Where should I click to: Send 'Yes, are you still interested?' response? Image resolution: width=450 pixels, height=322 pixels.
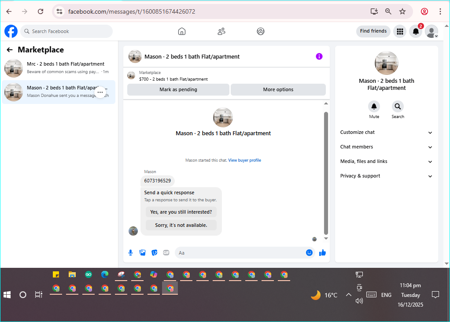(181, 212)
